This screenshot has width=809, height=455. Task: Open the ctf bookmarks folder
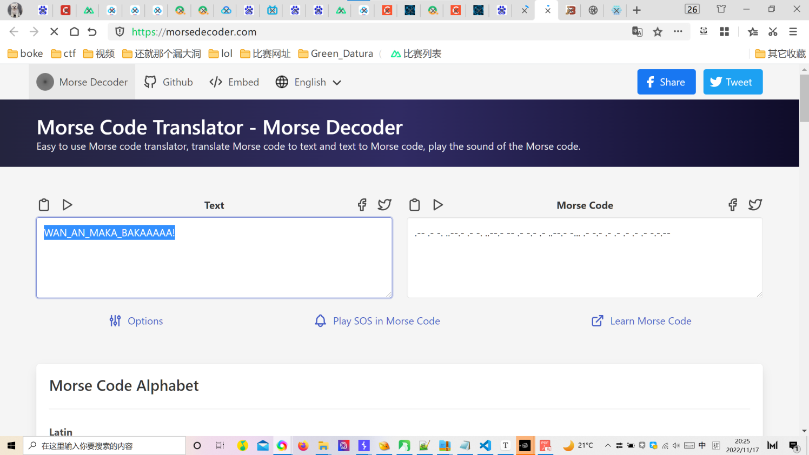point(63,53)
